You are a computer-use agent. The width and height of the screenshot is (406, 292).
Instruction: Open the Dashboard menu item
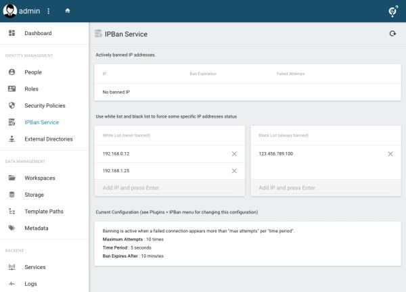44,33
